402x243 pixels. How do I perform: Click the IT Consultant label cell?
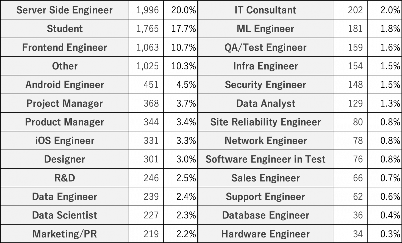(266, 10)
